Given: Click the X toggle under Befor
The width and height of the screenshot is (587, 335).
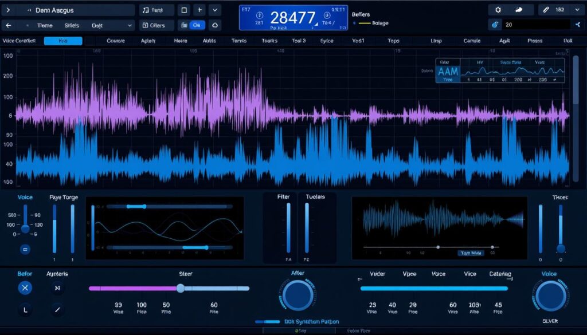Looking at the screenshot, I should pos(24,288).
